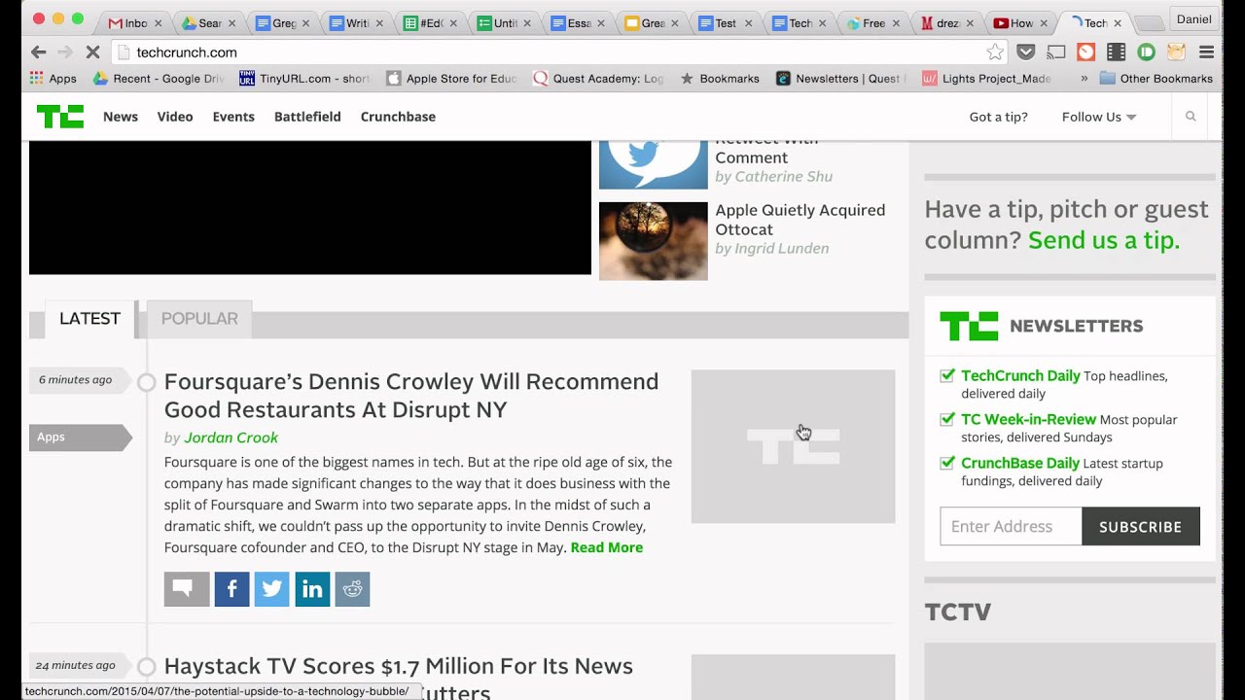Open comments for Foursquare article

[x=187, y=589]
